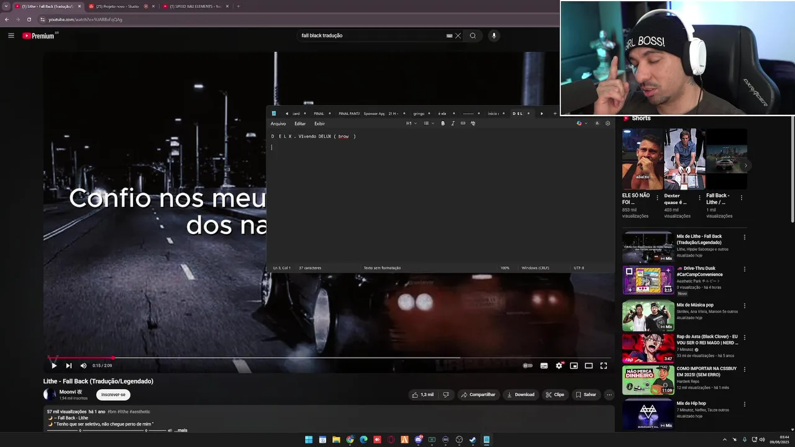
Task: Open miniplayer mode
Action: pyautogui.click(x=574, y=366)
